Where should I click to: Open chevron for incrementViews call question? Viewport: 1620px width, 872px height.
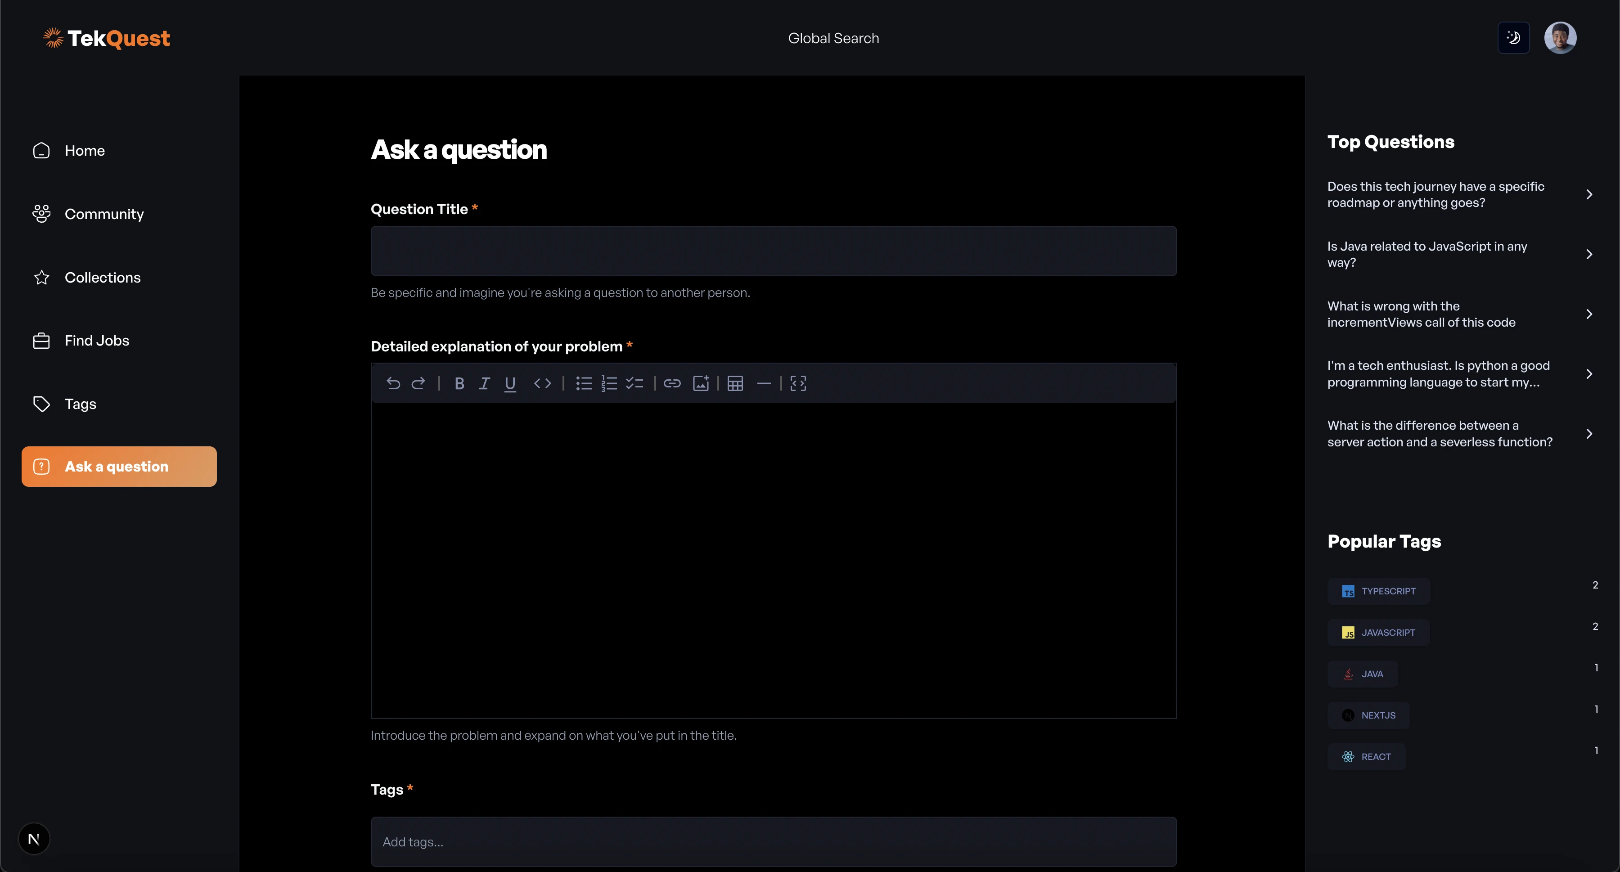(1589, 315)
